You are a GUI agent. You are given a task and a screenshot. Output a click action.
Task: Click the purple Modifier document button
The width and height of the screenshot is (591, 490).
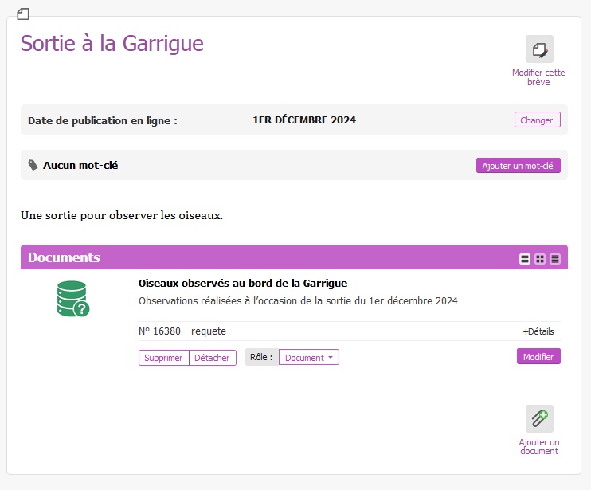(538, 357)
